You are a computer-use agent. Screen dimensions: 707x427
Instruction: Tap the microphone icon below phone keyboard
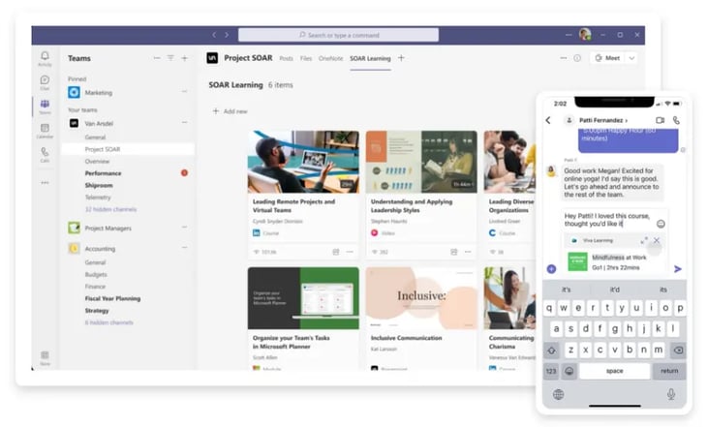tap(670, 393)
